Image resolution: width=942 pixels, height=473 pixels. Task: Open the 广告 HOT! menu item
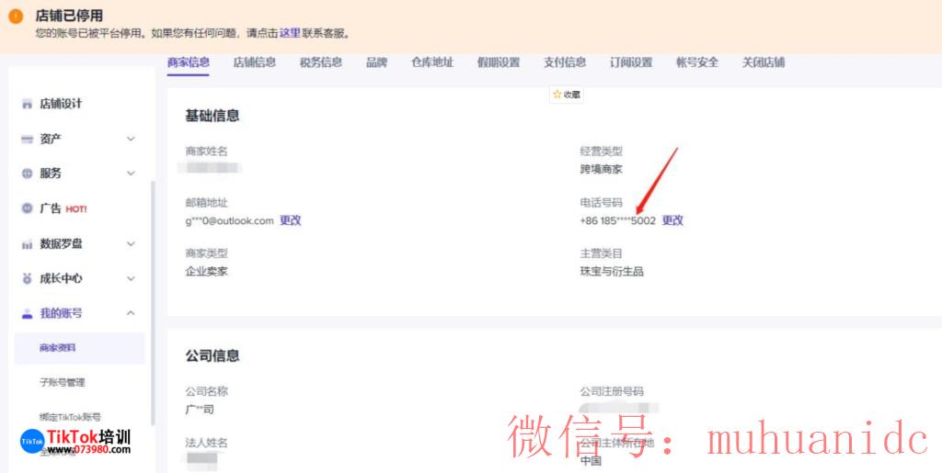(x=63, y=208)
